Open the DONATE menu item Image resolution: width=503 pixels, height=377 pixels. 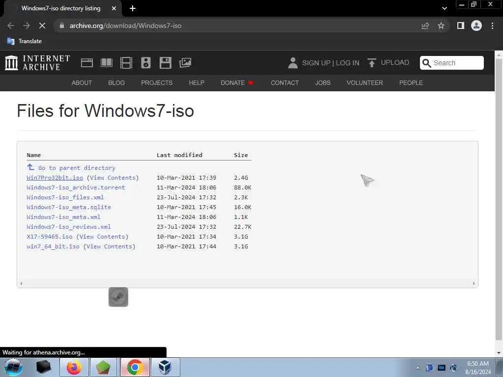coord(237,82)
